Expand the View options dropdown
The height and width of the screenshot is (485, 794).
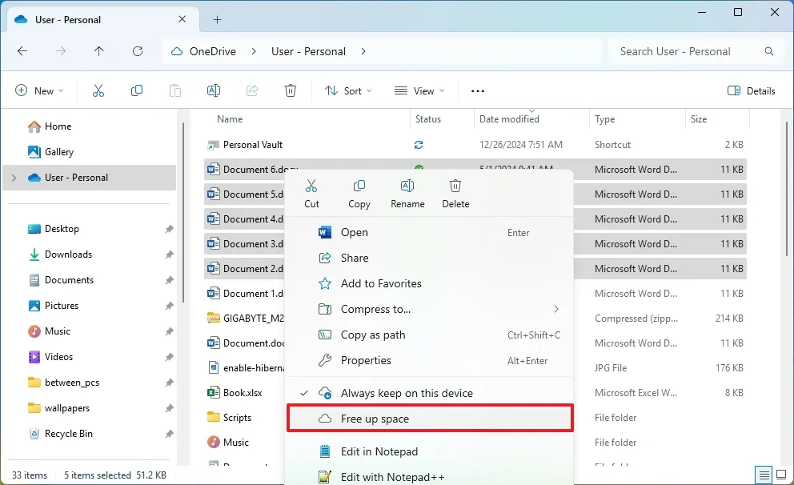(x=419, y=90)
